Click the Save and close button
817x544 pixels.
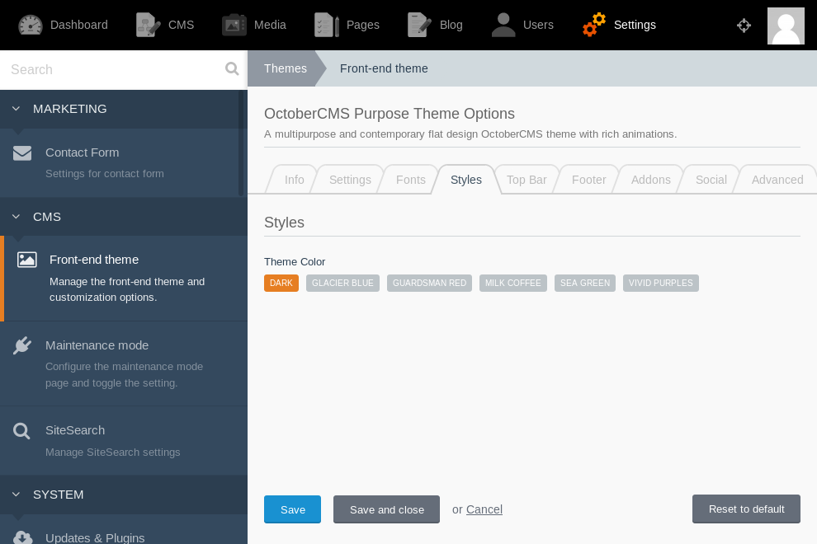point(386,509)
